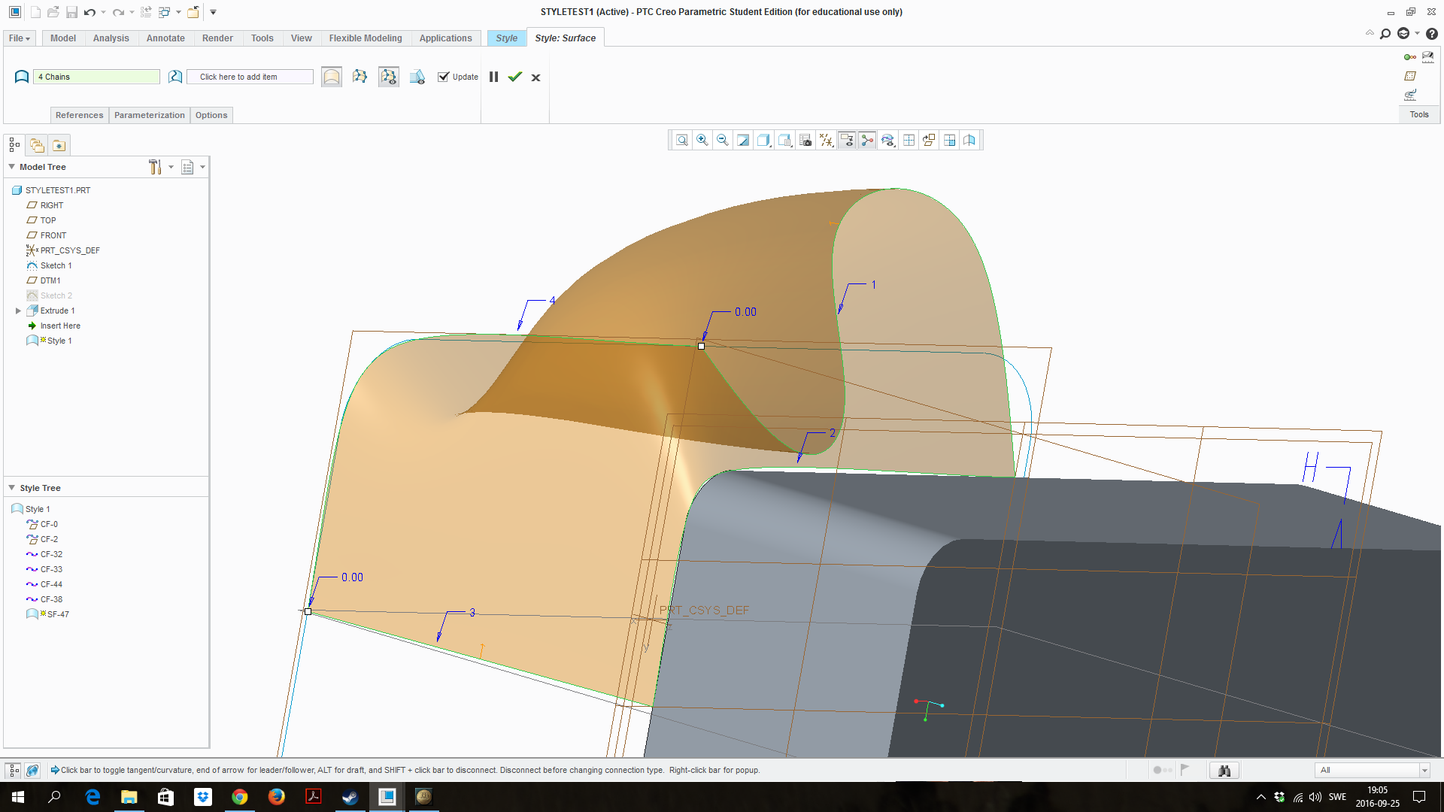The image size is (1444, 812).
Task: Open the Windows Start menu
Action: tap(18, 797)
